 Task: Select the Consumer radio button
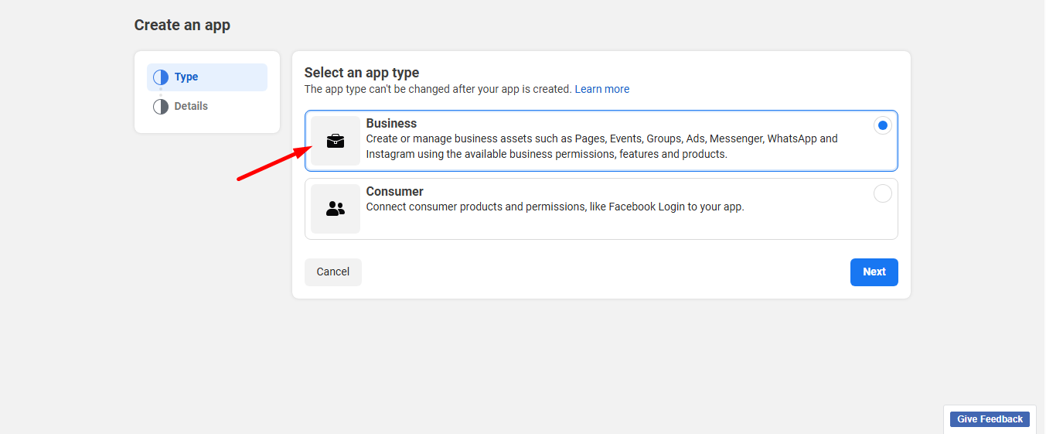[x=882, y=193]
